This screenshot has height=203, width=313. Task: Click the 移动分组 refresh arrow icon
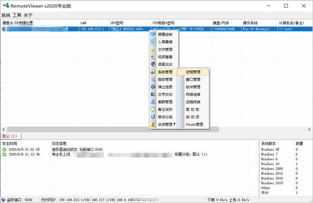pos(153,117)
